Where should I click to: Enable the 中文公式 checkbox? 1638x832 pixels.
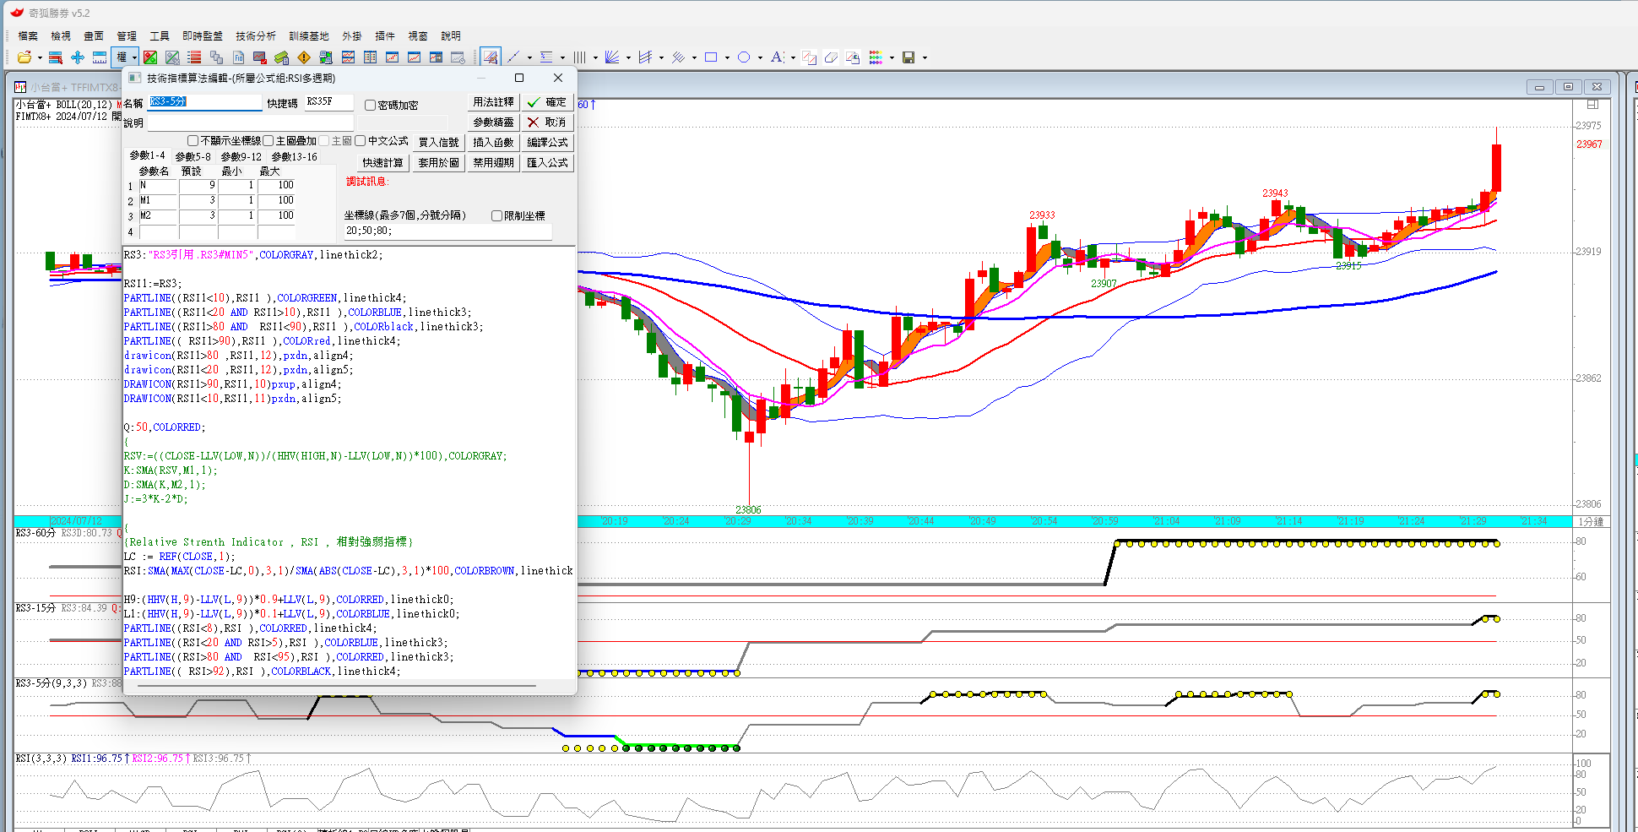click(x=360, y=141)
